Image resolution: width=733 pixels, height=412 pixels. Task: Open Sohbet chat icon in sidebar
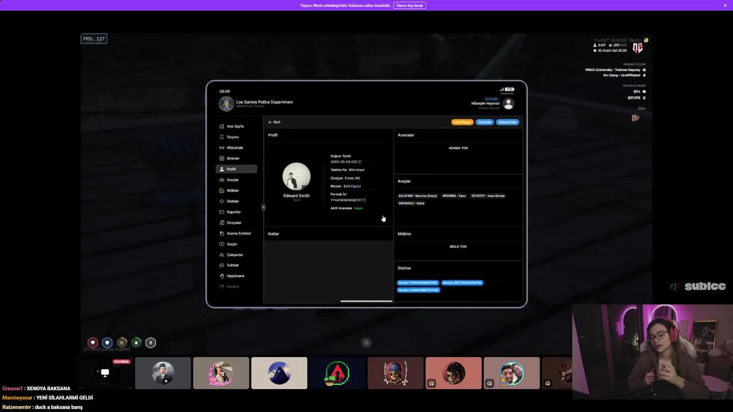(x=222, y=266)
